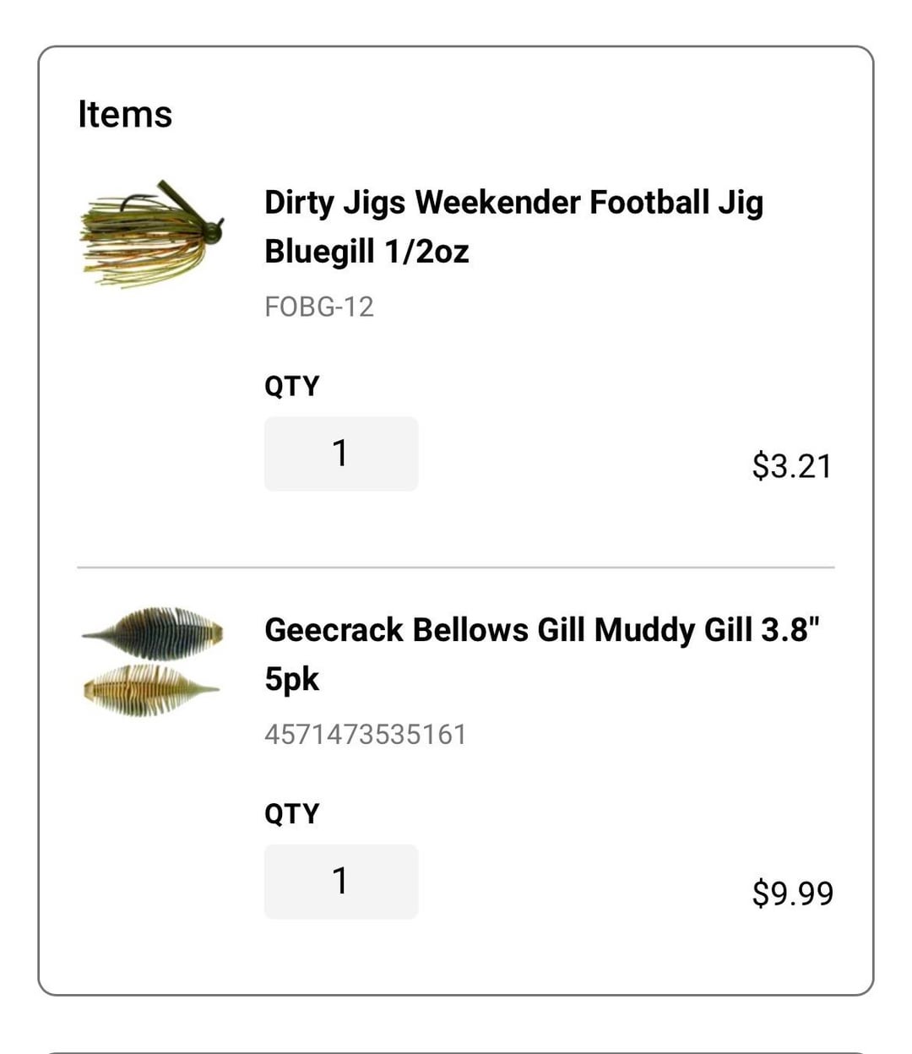The width and height of the screenshot is (912, 1054).
Task: Click the quantity field for the Dirty Jigs item
Action: (341, 454)
